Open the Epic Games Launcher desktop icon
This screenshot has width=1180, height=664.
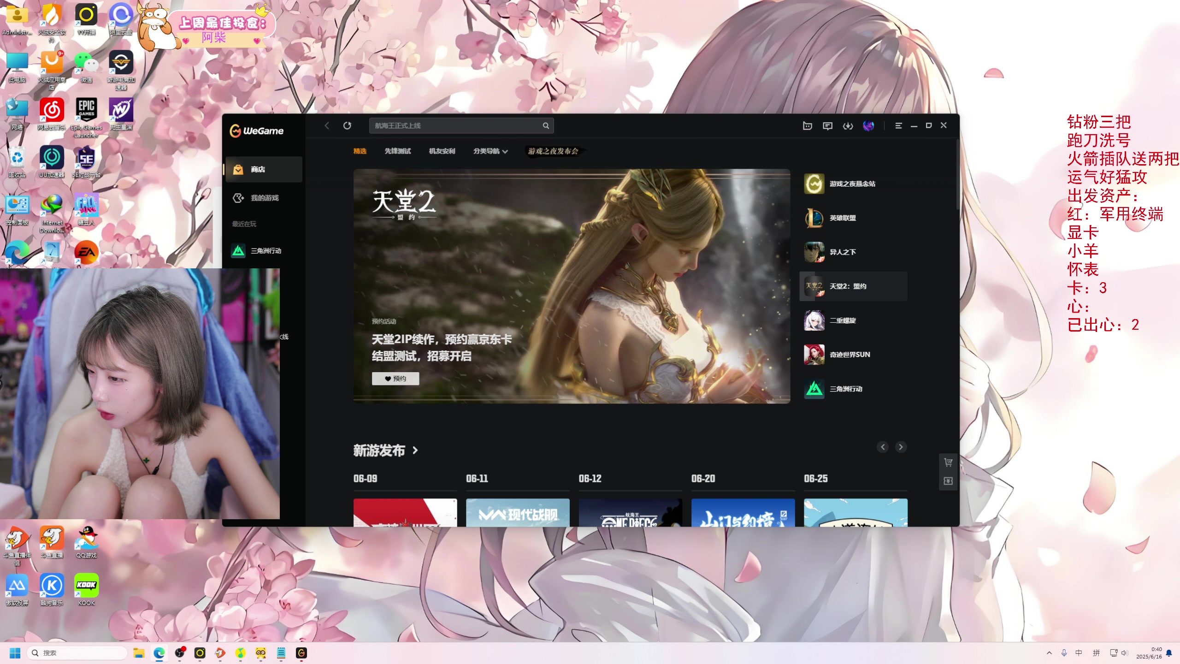click(x=86, y=118)
